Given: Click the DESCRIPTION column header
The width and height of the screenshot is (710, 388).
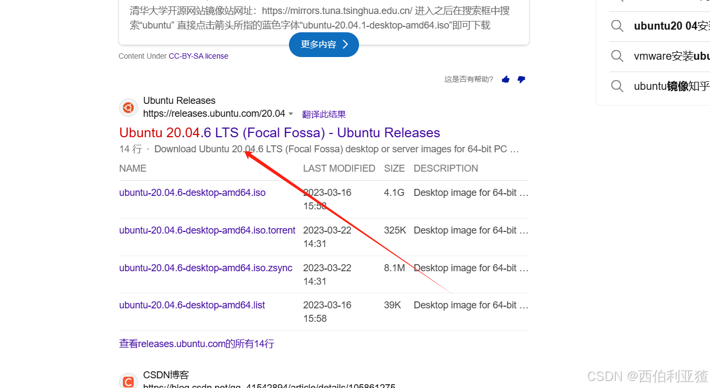Looking at the screenshot, I should pyautogui.click(x=446, y=168).
